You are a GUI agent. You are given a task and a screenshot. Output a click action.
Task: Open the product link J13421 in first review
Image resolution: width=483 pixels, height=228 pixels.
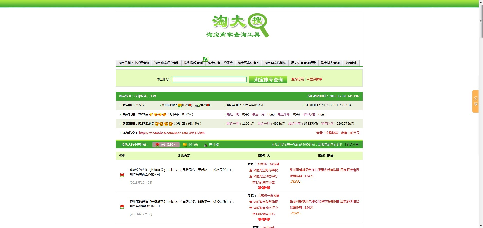tap(324, 173)
